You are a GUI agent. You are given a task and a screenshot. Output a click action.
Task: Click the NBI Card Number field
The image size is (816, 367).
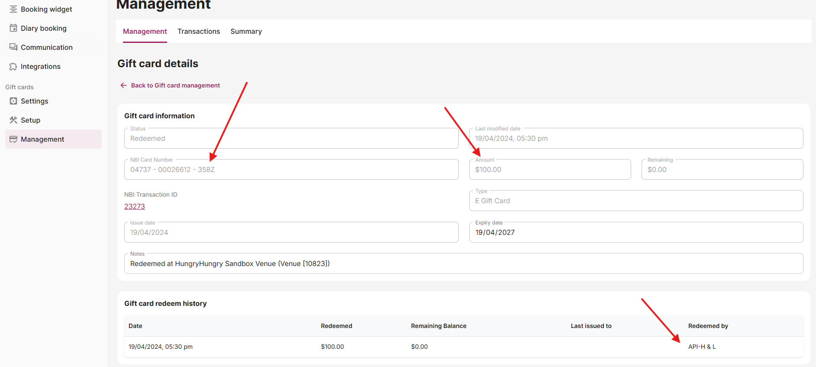point(291,170)
